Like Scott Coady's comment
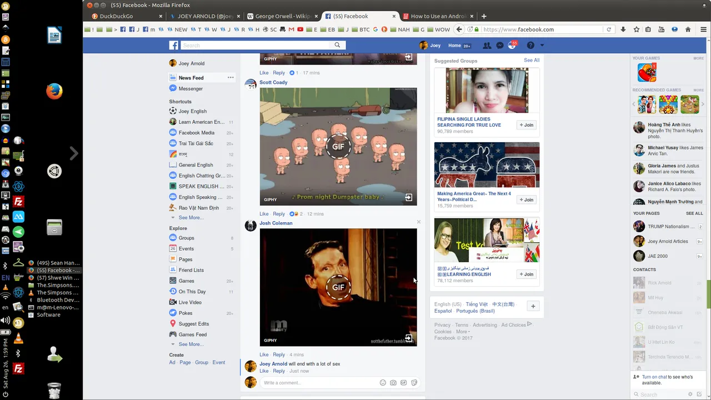Viewport: 711px width, 400px height. 264,214
